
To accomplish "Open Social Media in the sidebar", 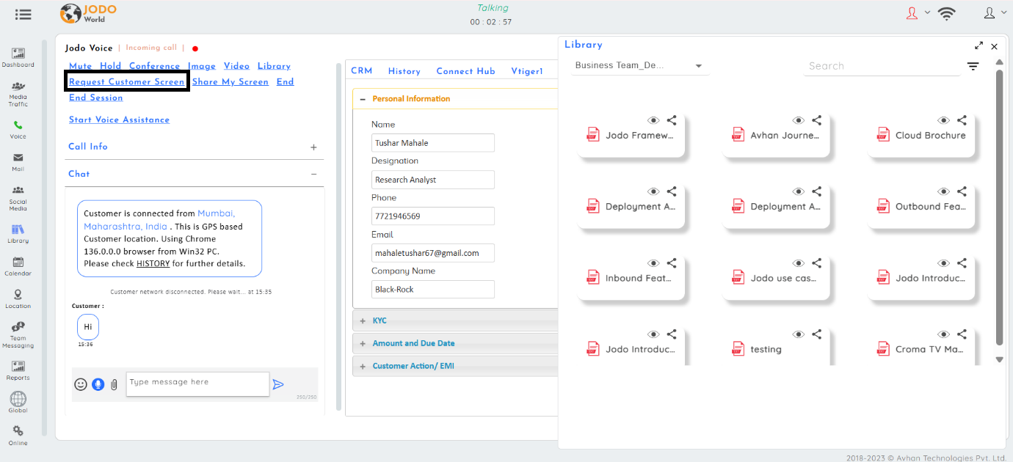I will coord(18,199).
